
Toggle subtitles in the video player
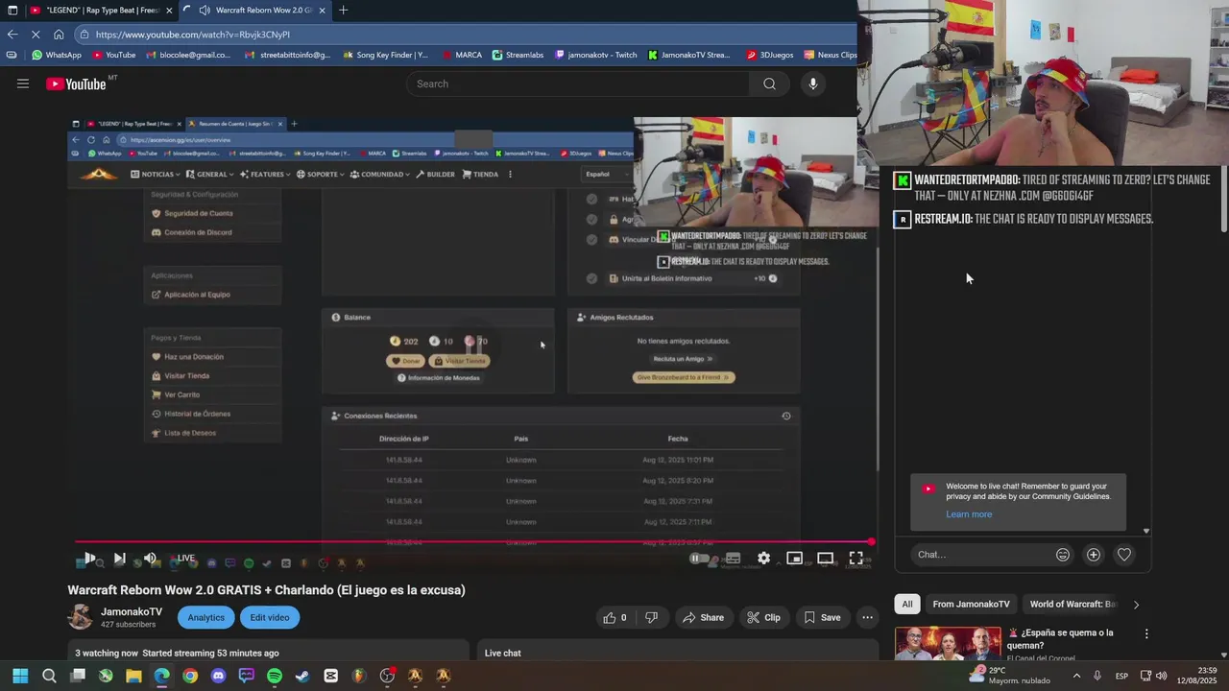point(733,558)
